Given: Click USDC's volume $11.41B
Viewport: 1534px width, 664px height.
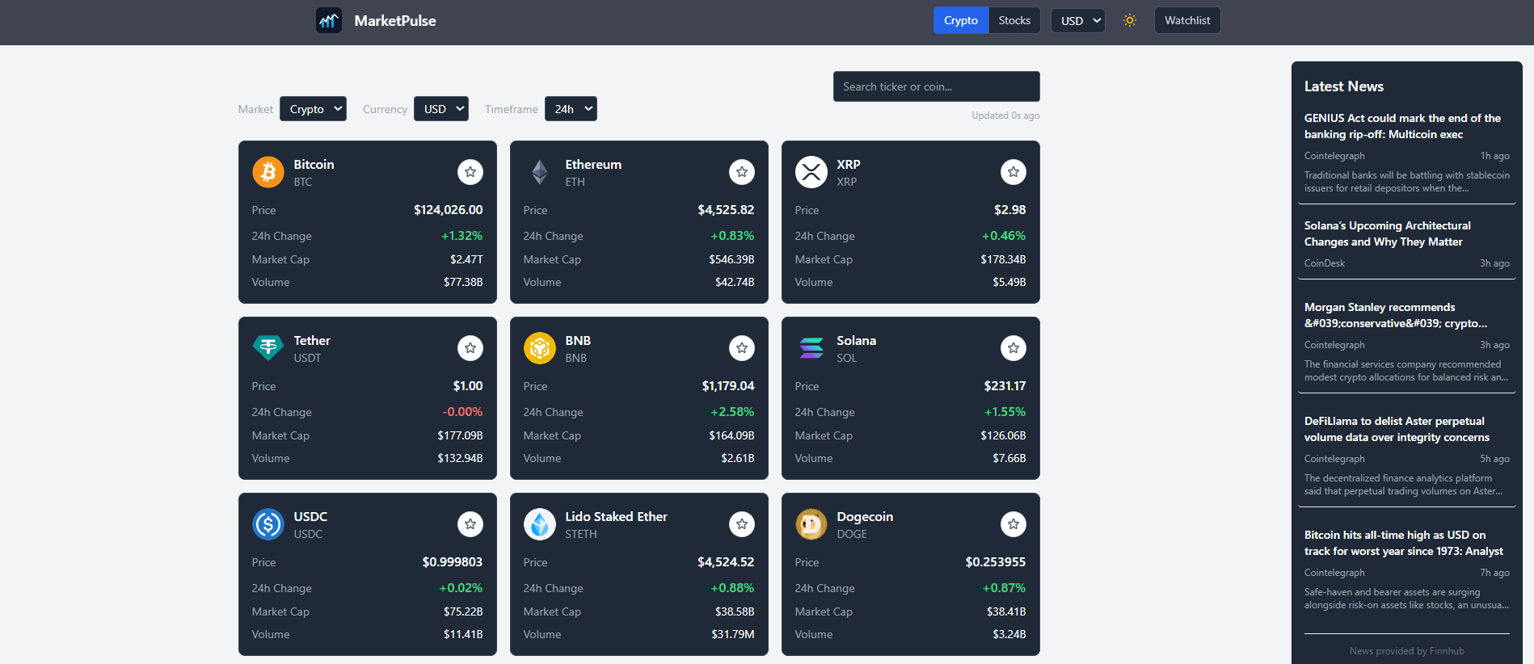Looking at the screenshot, I should tap(463, 634).
